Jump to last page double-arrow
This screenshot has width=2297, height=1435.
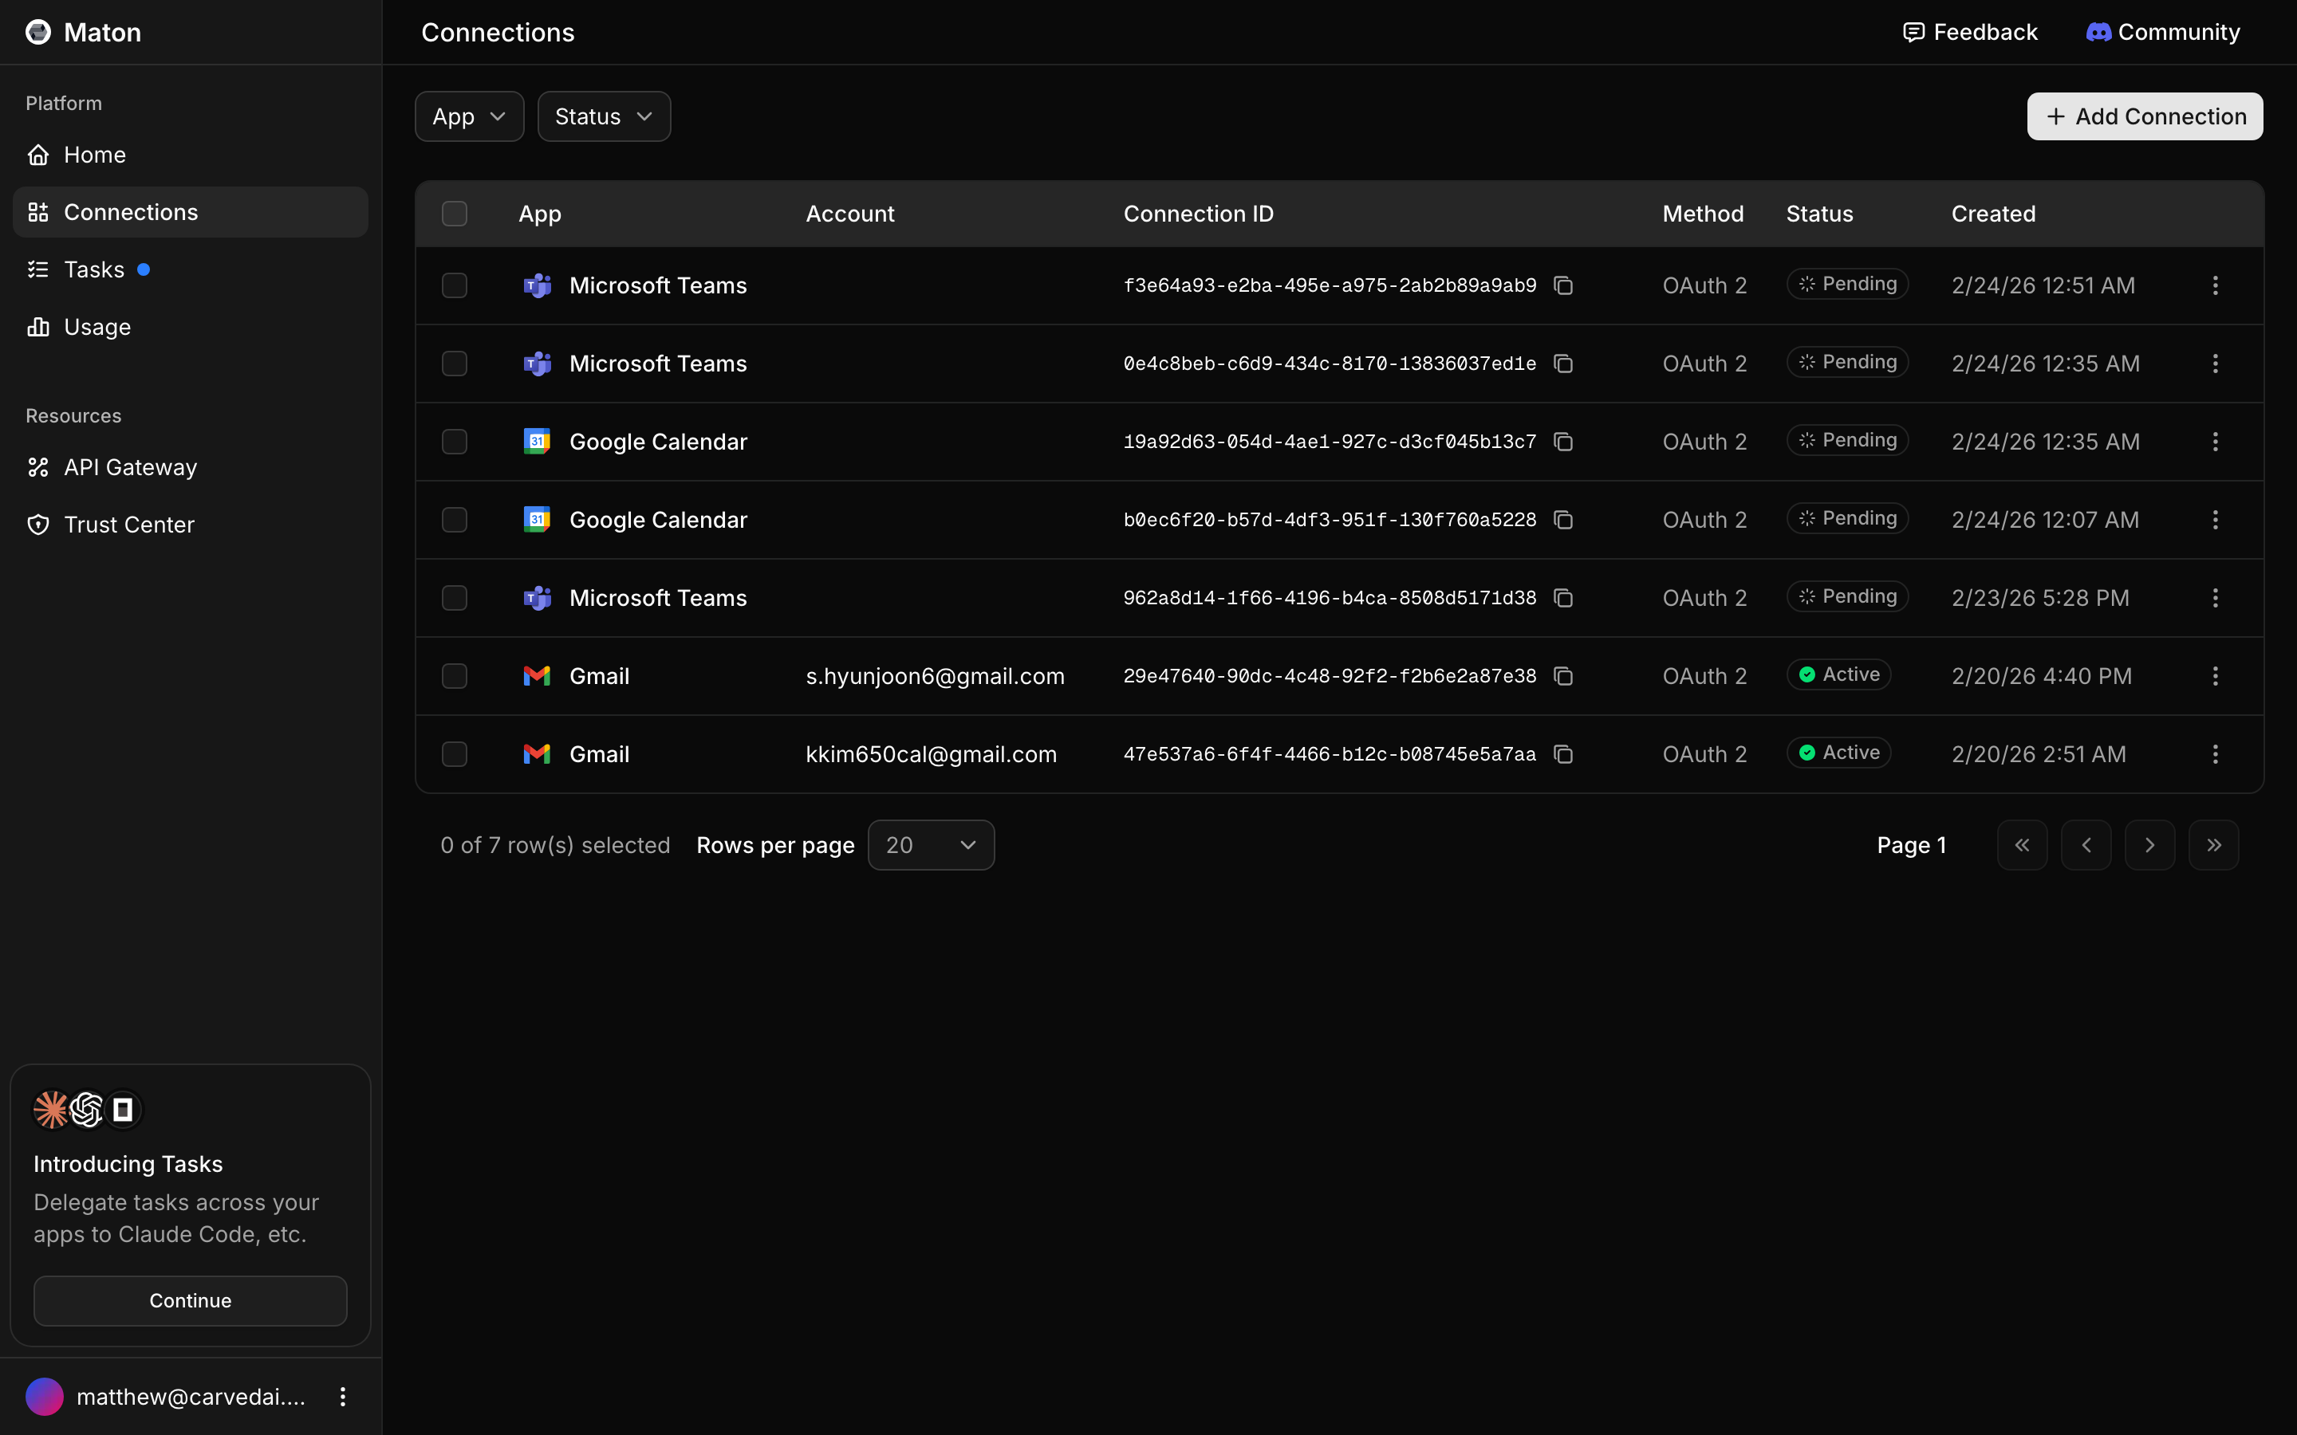pos(2212,845)
